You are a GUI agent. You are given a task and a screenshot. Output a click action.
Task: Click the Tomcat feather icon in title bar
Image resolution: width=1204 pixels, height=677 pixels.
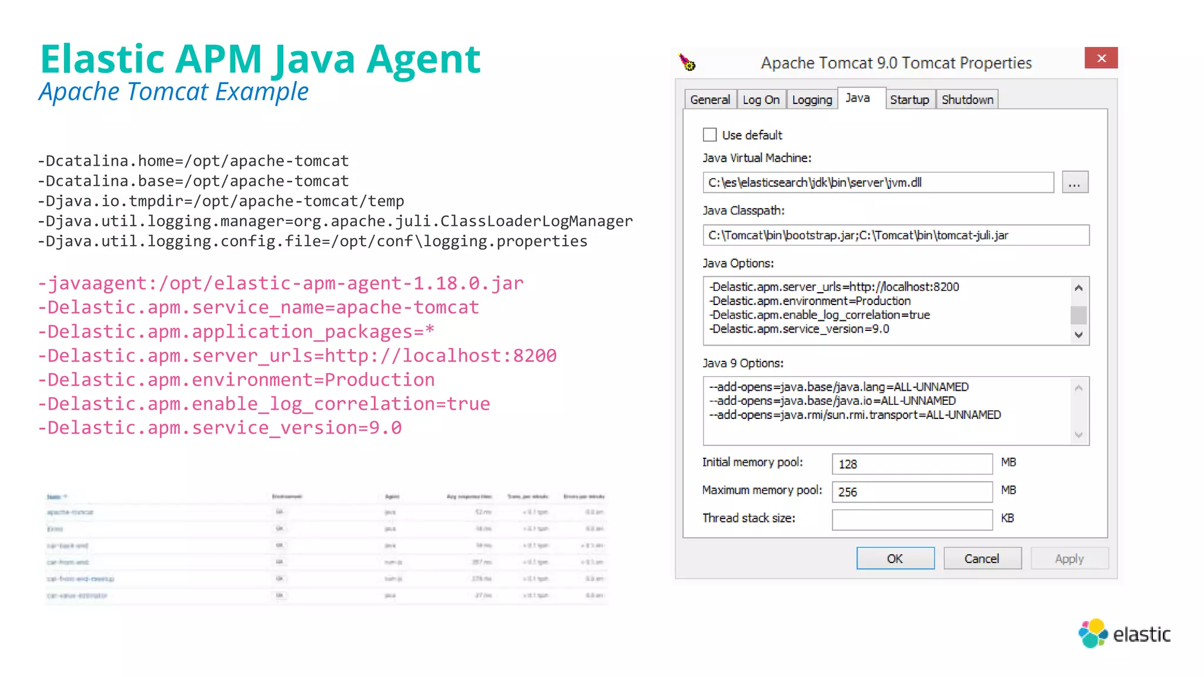point(687,62)
